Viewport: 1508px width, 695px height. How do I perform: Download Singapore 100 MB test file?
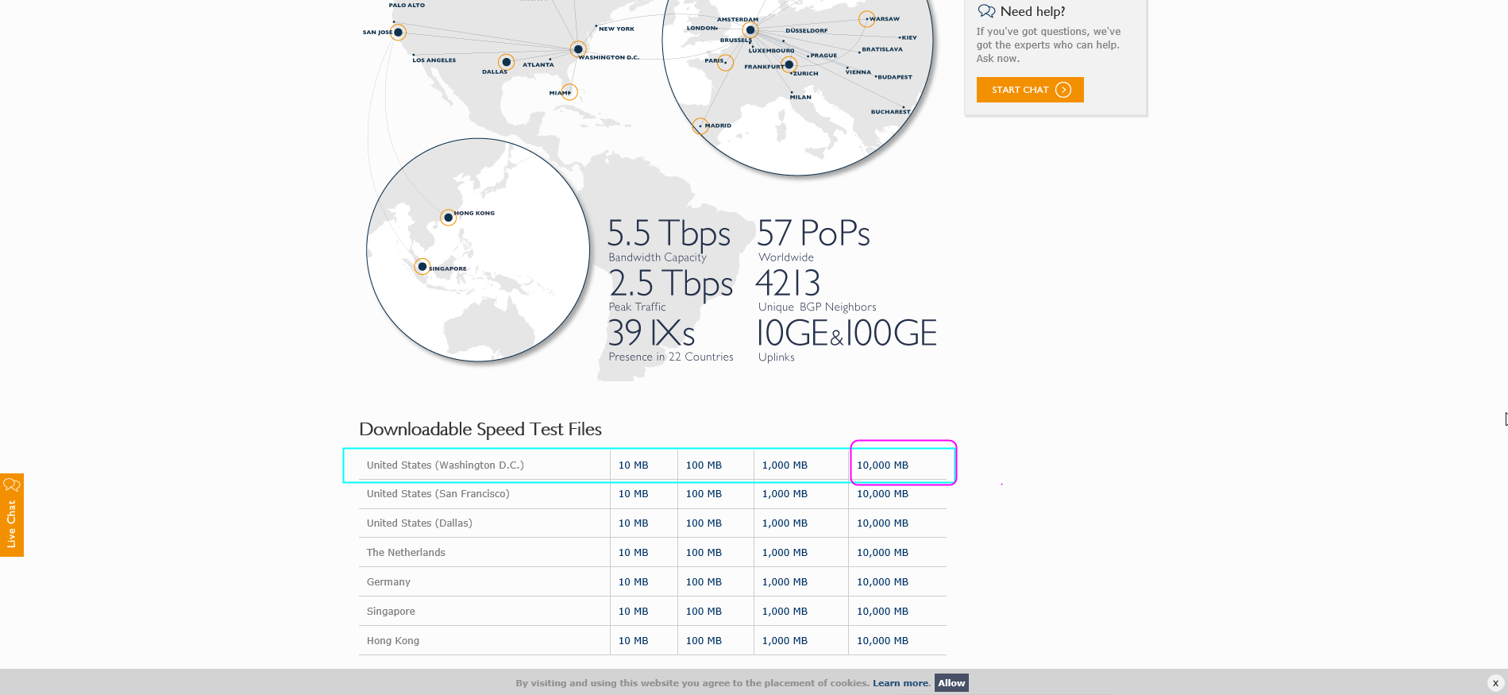tap(704, 612)
